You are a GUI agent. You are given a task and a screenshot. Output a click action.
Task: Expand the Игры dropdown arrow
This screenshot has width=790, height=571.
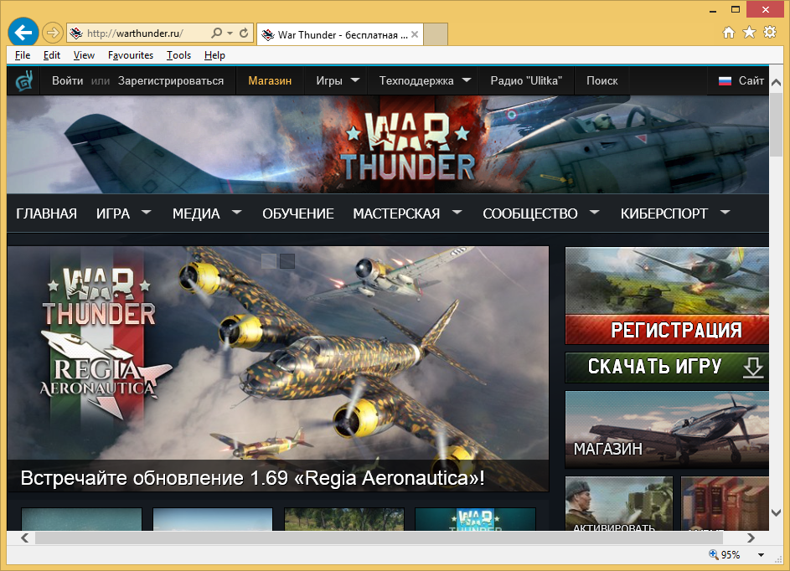(x=355, y=80)
